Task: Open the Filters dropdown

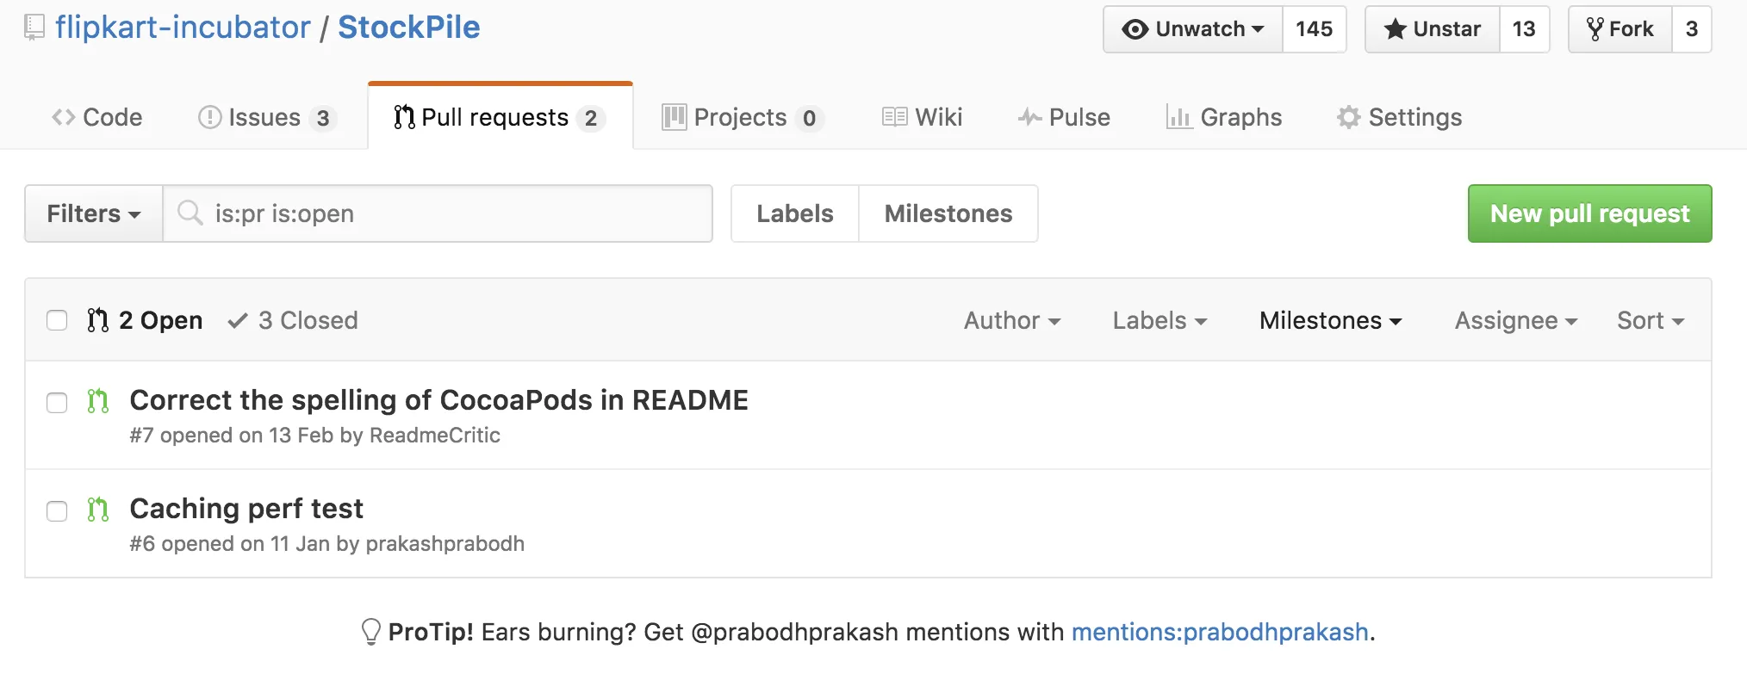Action: coord(93,213)
